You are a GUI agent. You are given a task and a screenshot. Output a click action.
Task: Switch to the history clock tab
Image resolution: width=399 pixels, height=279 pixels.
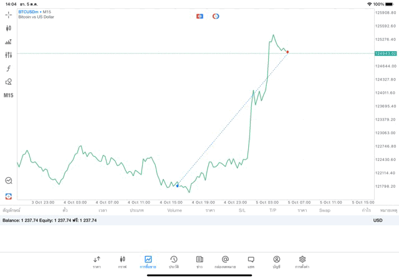click(174, 262)
